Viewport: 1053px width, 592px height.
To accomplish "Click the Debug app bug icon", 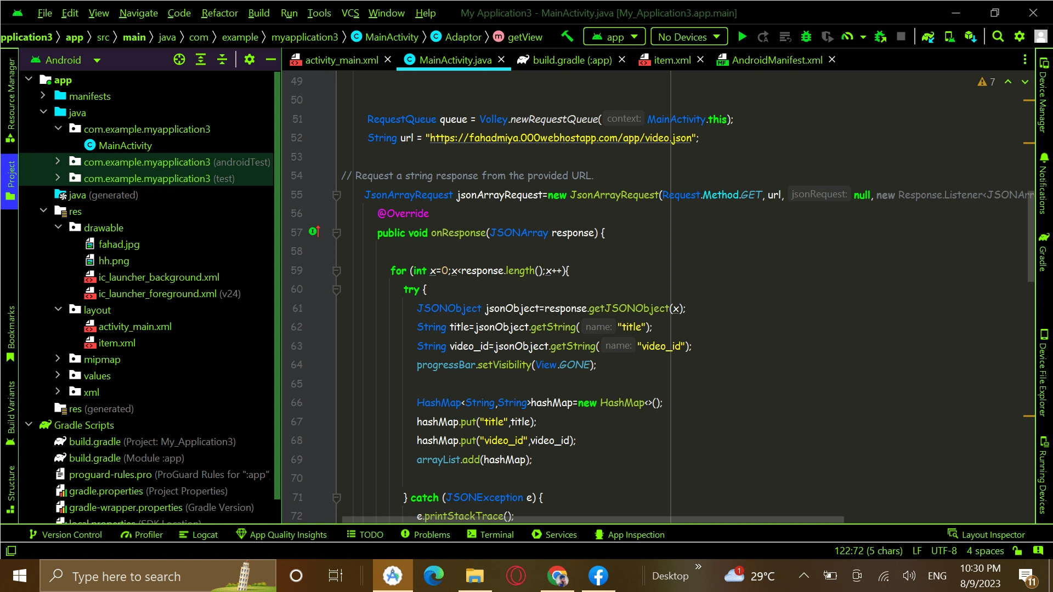I will (806, 37).
